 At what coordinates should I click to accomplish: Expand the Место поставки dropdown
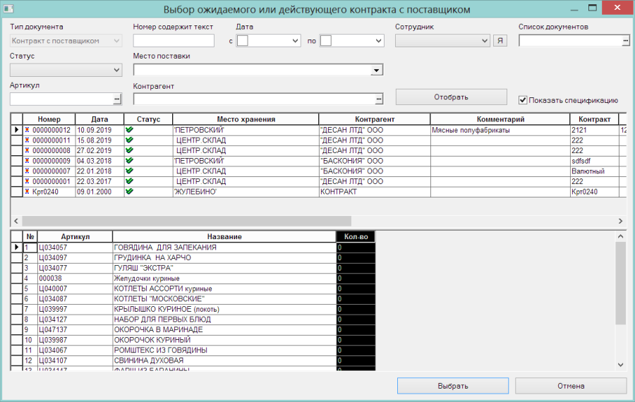pyautogui.click(x=376, y=70)
